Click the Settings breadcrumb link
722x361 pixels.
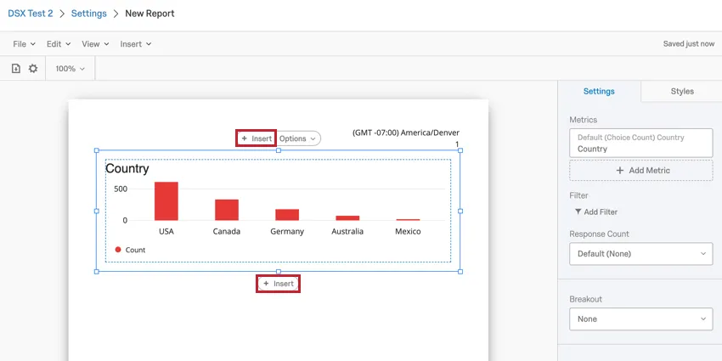tap(89, 14)
